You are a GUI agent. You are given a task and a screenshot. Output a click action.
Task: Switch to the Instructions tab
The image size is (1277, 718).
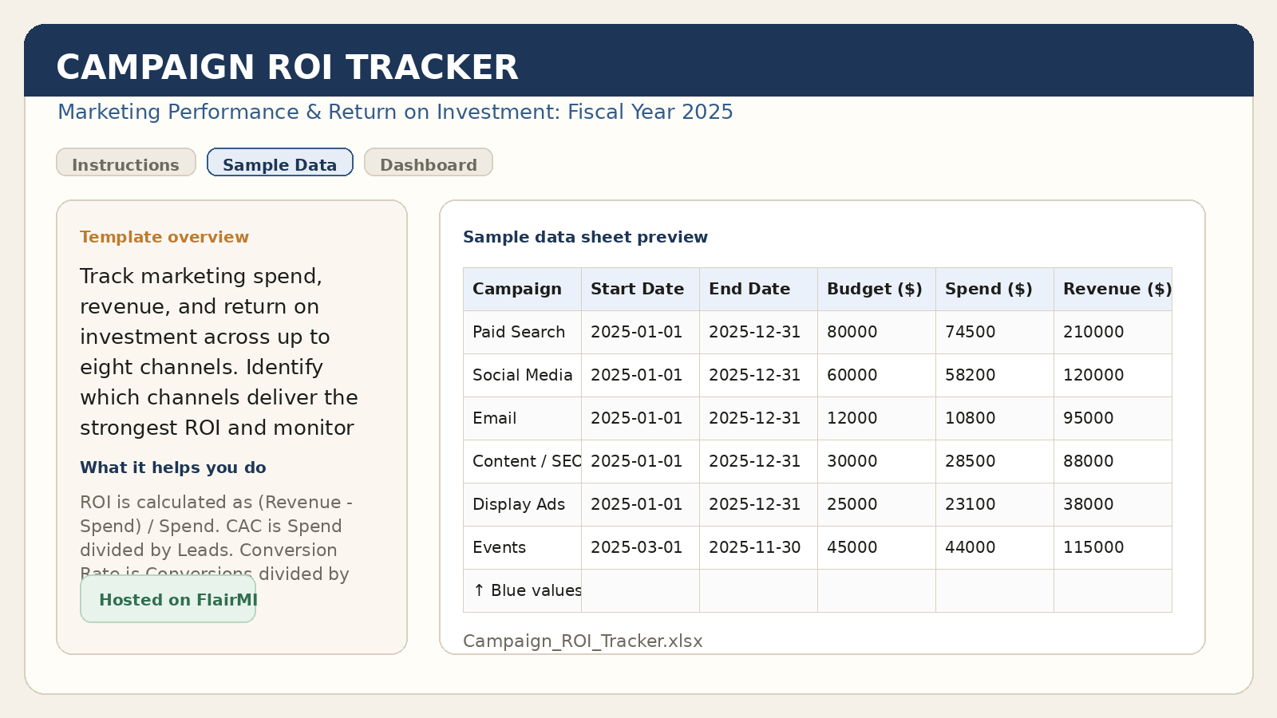coord(125,164)
